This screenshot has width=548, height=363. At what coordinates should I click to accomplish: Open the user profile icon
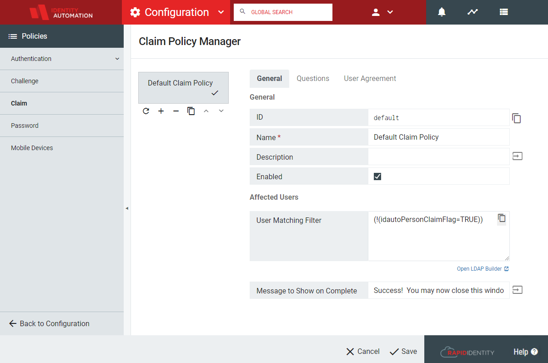click(376, 12)
